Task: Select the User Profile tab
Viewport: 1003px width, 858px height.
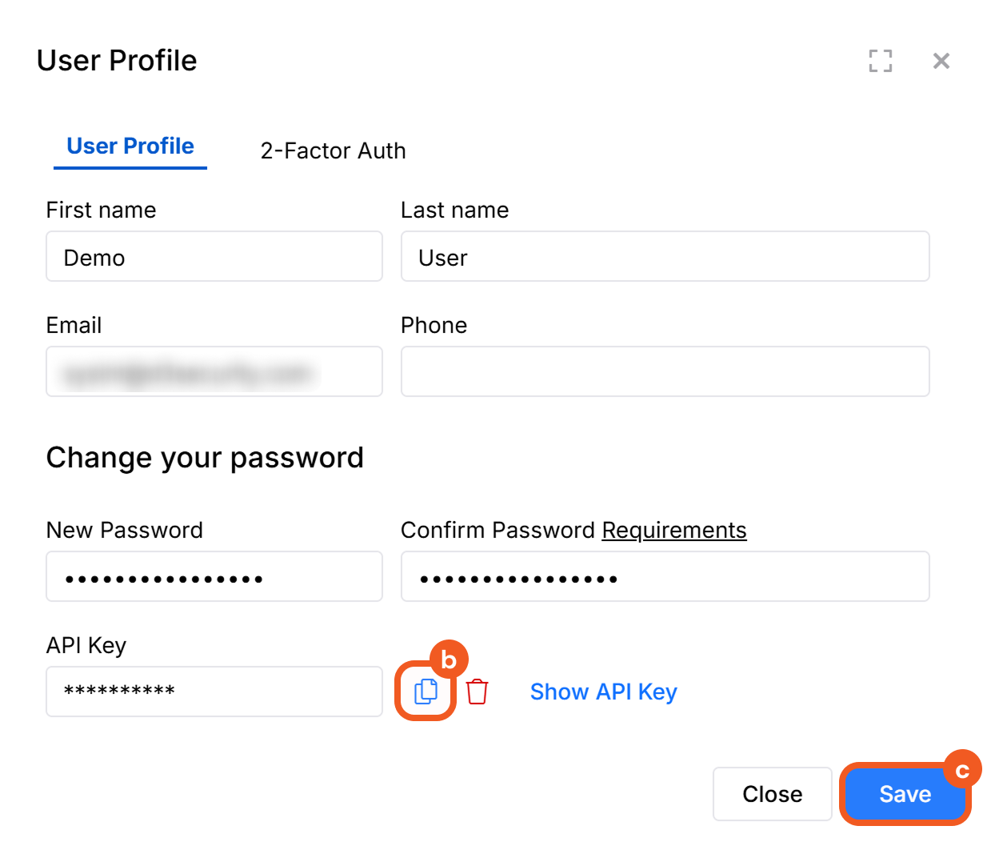Action: click(130, 146)
